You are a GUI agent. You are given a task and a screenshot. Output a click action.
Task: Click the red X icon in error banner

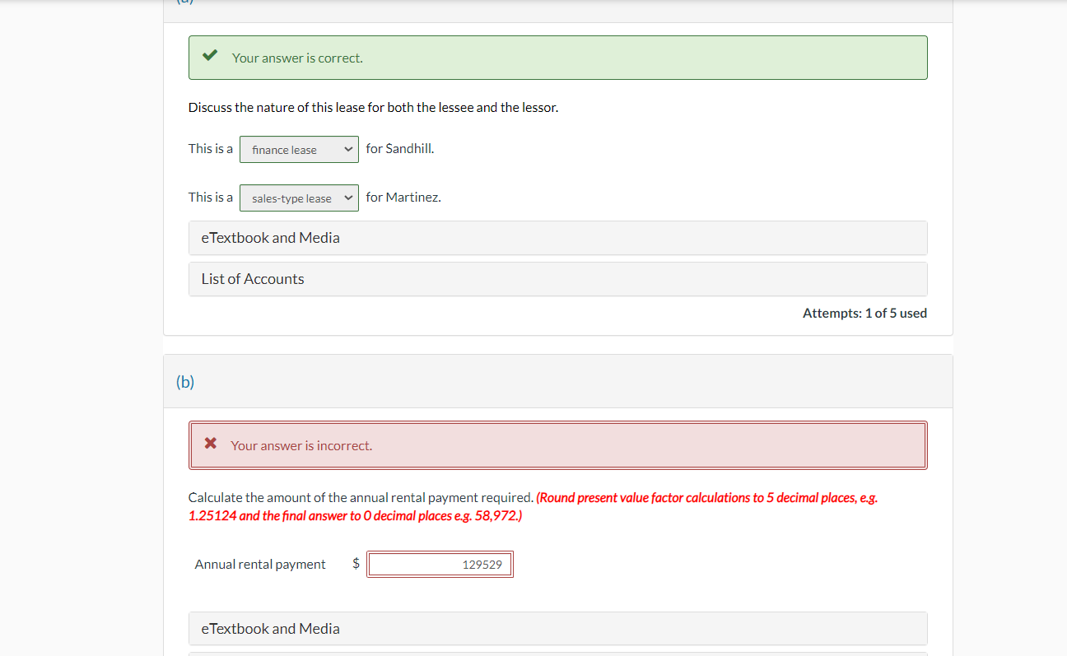(x=211, y=444)
